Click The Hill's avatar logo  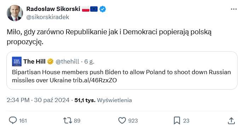click(17, 61)
